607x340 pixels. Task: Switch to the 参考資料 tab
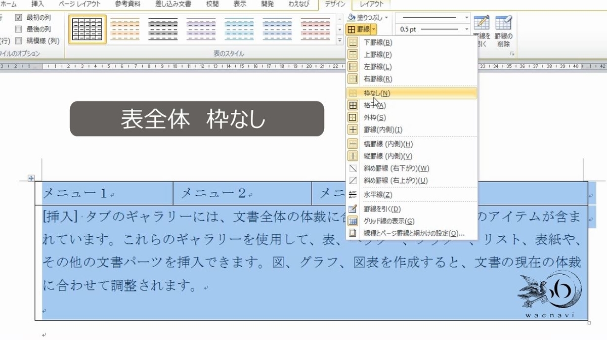pos(127,4)
